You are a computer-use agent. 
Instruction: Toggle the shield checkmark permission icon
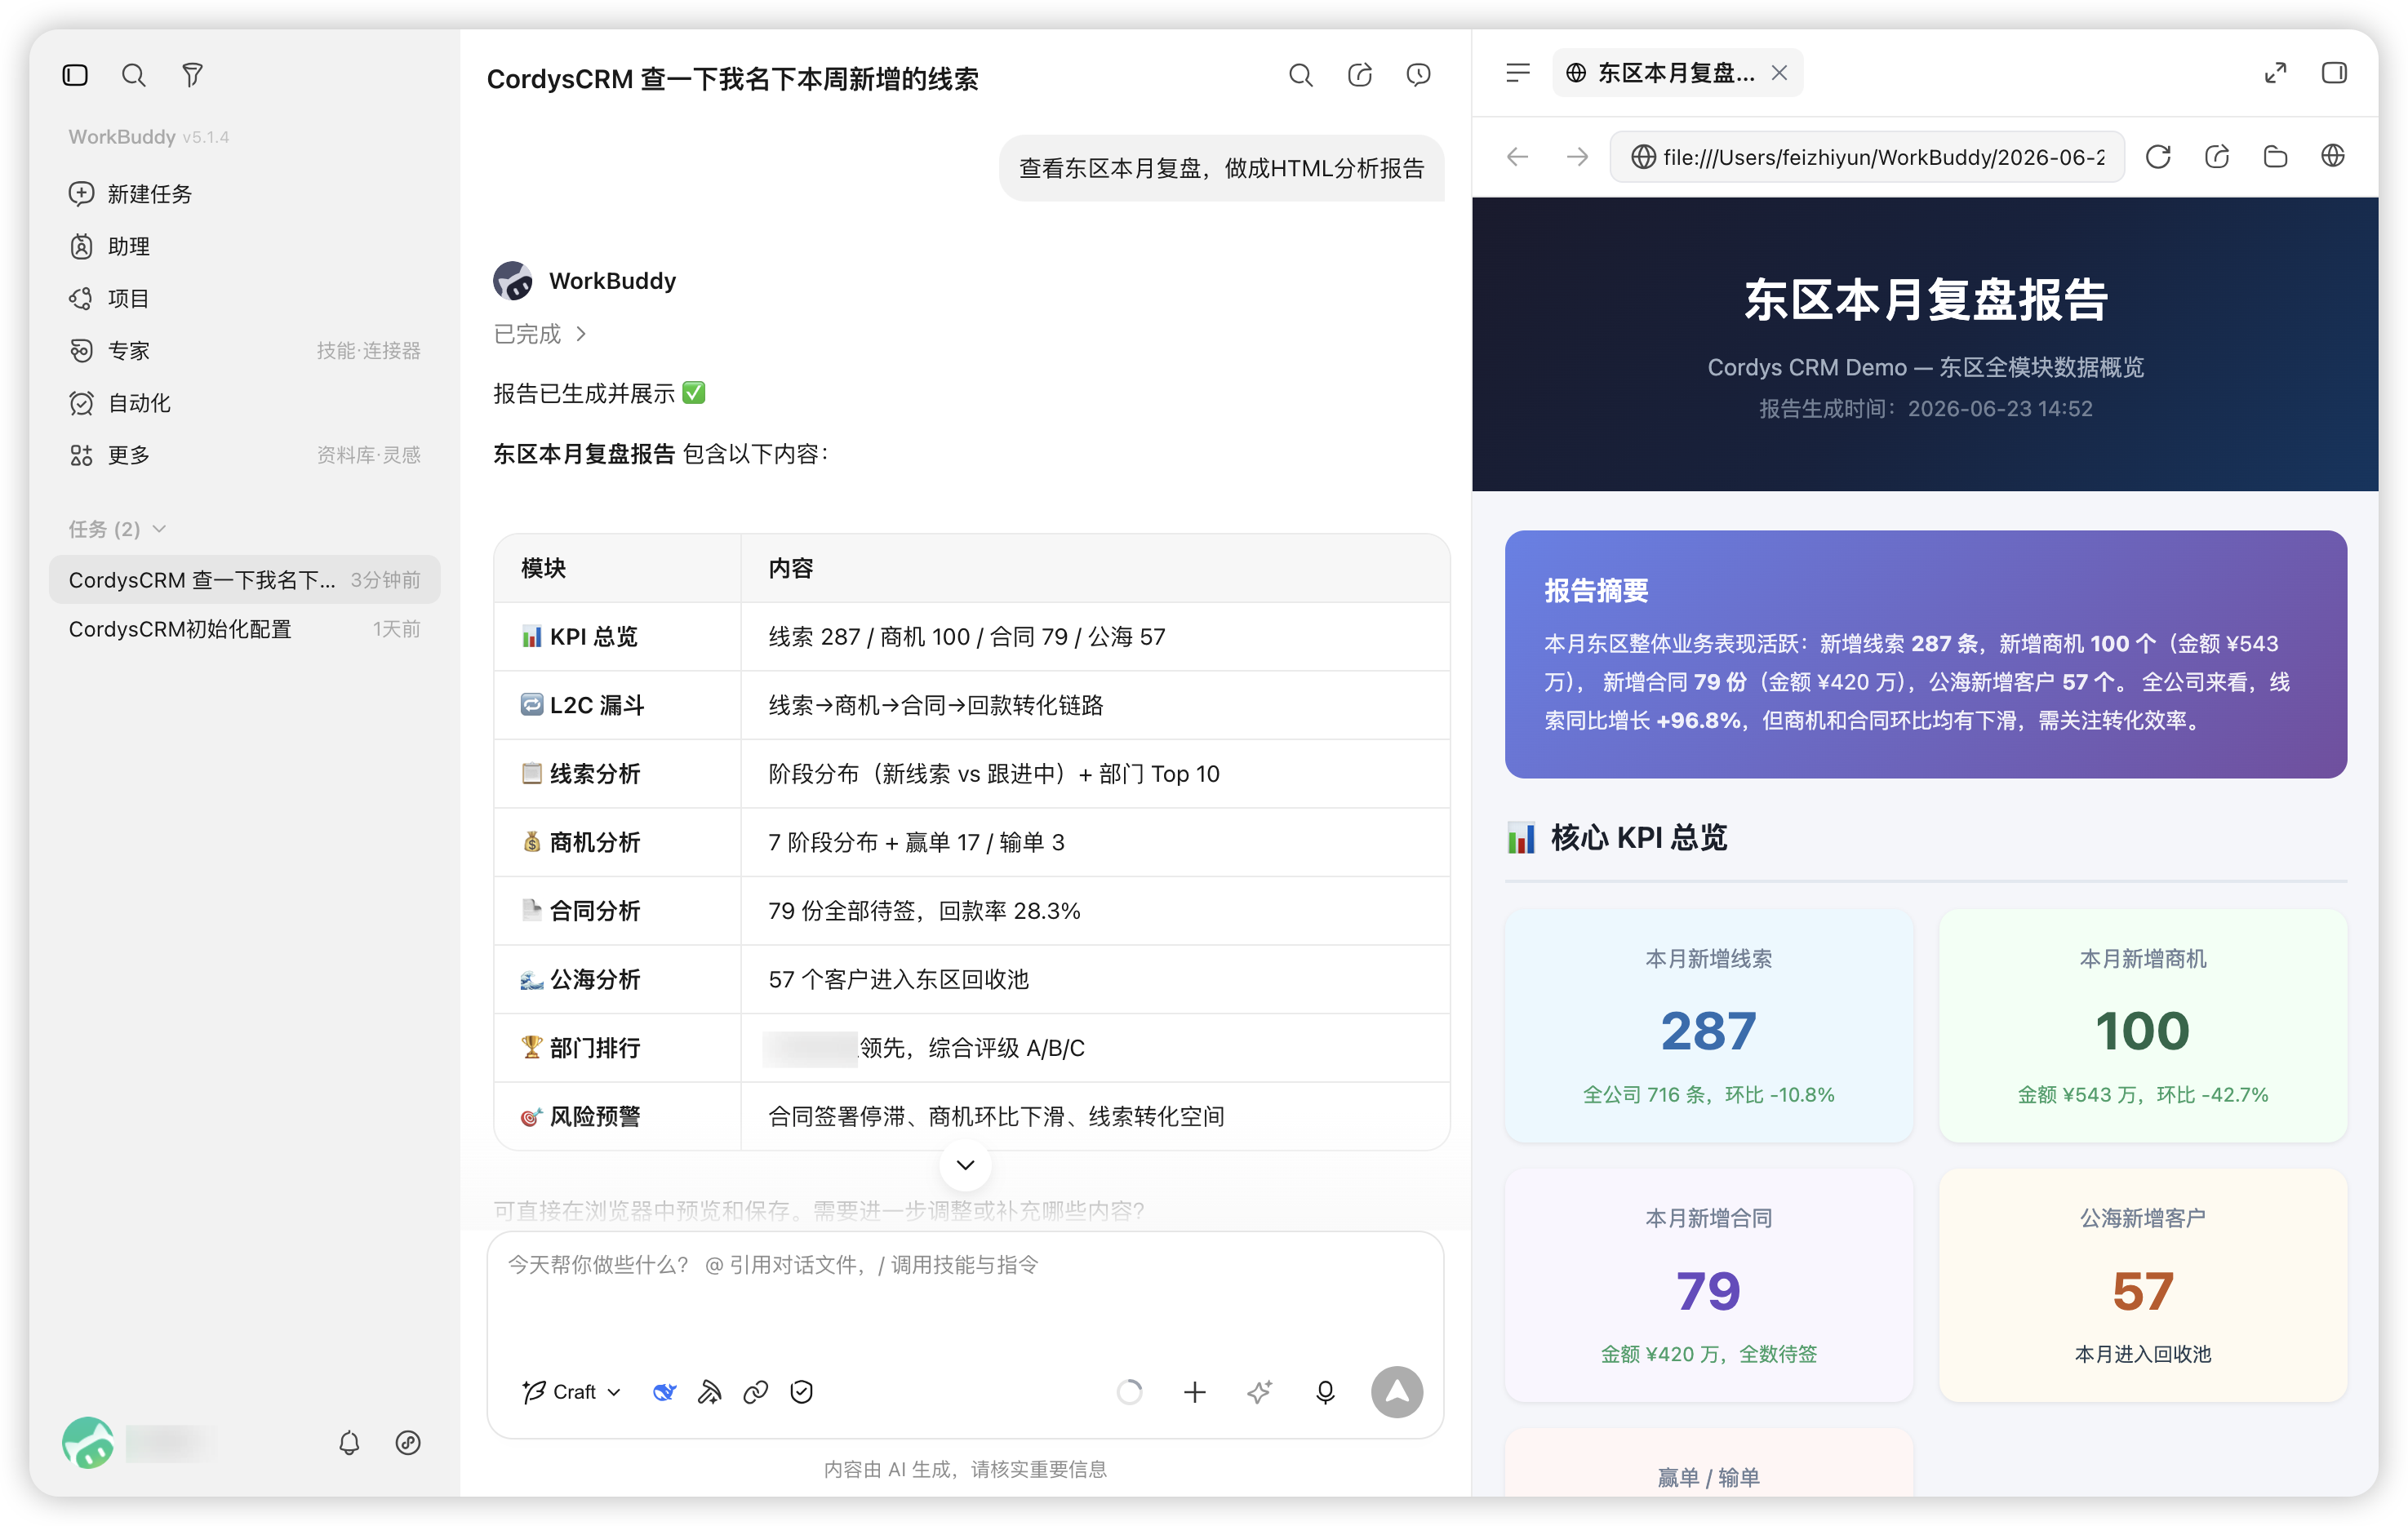click(802, 1392)
